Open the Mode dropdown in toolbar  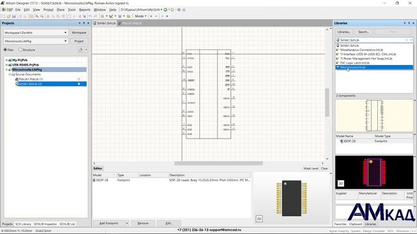click(x=141, y=16)
